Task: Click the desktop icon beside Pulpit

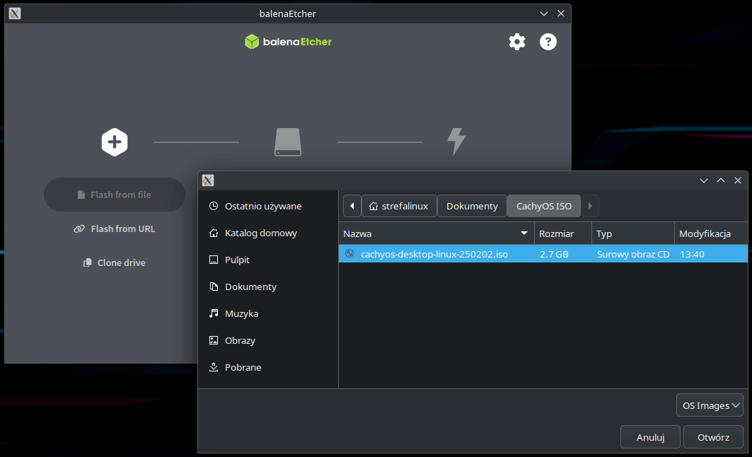Action: (214, 260)
